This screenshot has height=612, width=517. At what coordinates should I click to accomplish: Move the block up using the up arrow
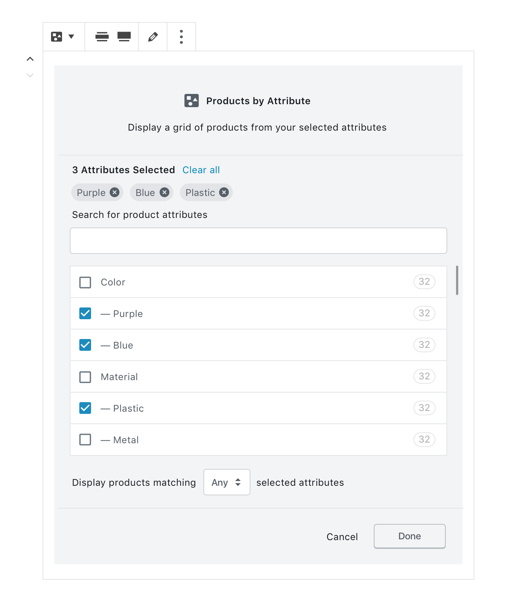click(30, 58)
